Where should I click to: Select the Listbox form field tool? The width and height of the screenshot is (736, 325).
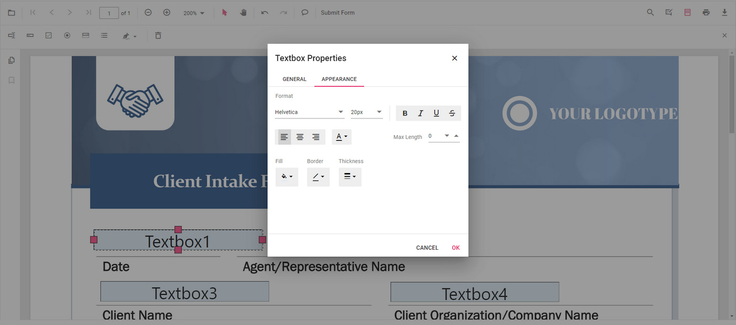(x=104, y=35)
